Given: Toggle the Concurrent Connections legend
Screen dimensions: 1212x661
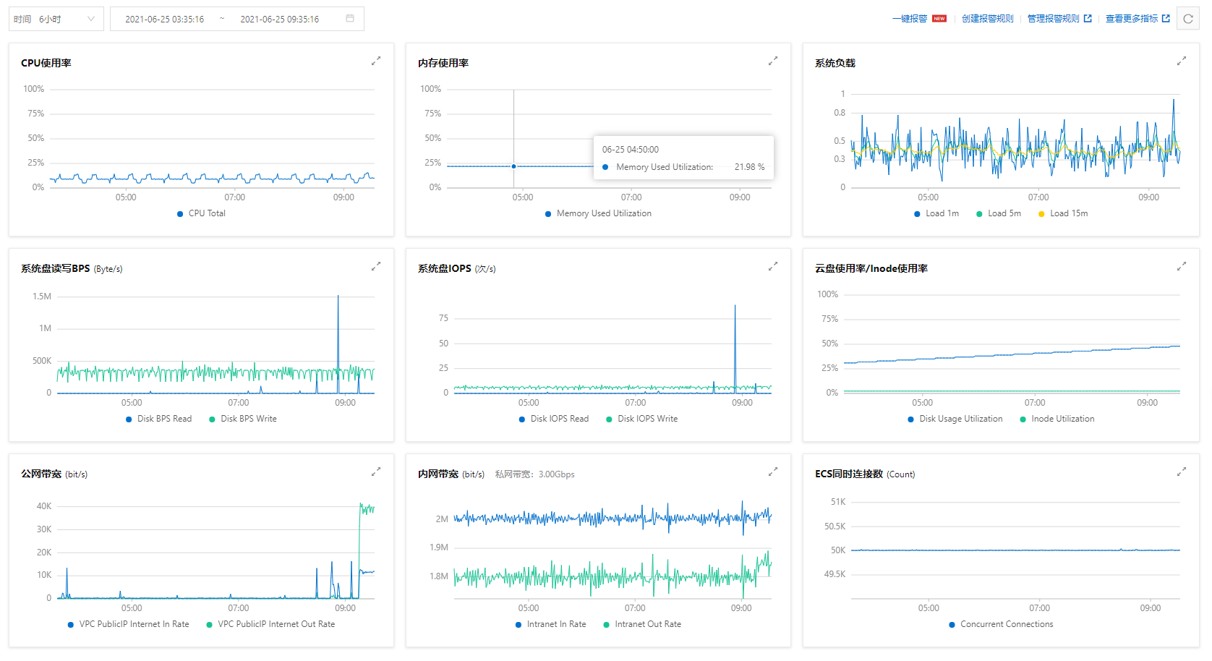Looking at the screenshot, I should click(x=1001, y=624).
